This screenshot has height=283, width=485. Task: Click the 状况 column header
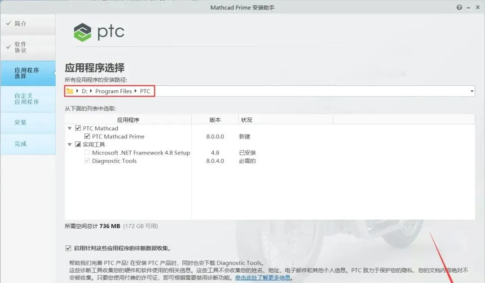click(286, 119)
